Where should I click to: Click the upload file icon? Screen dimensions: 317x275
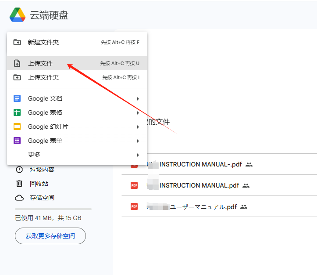click(17, 63)
